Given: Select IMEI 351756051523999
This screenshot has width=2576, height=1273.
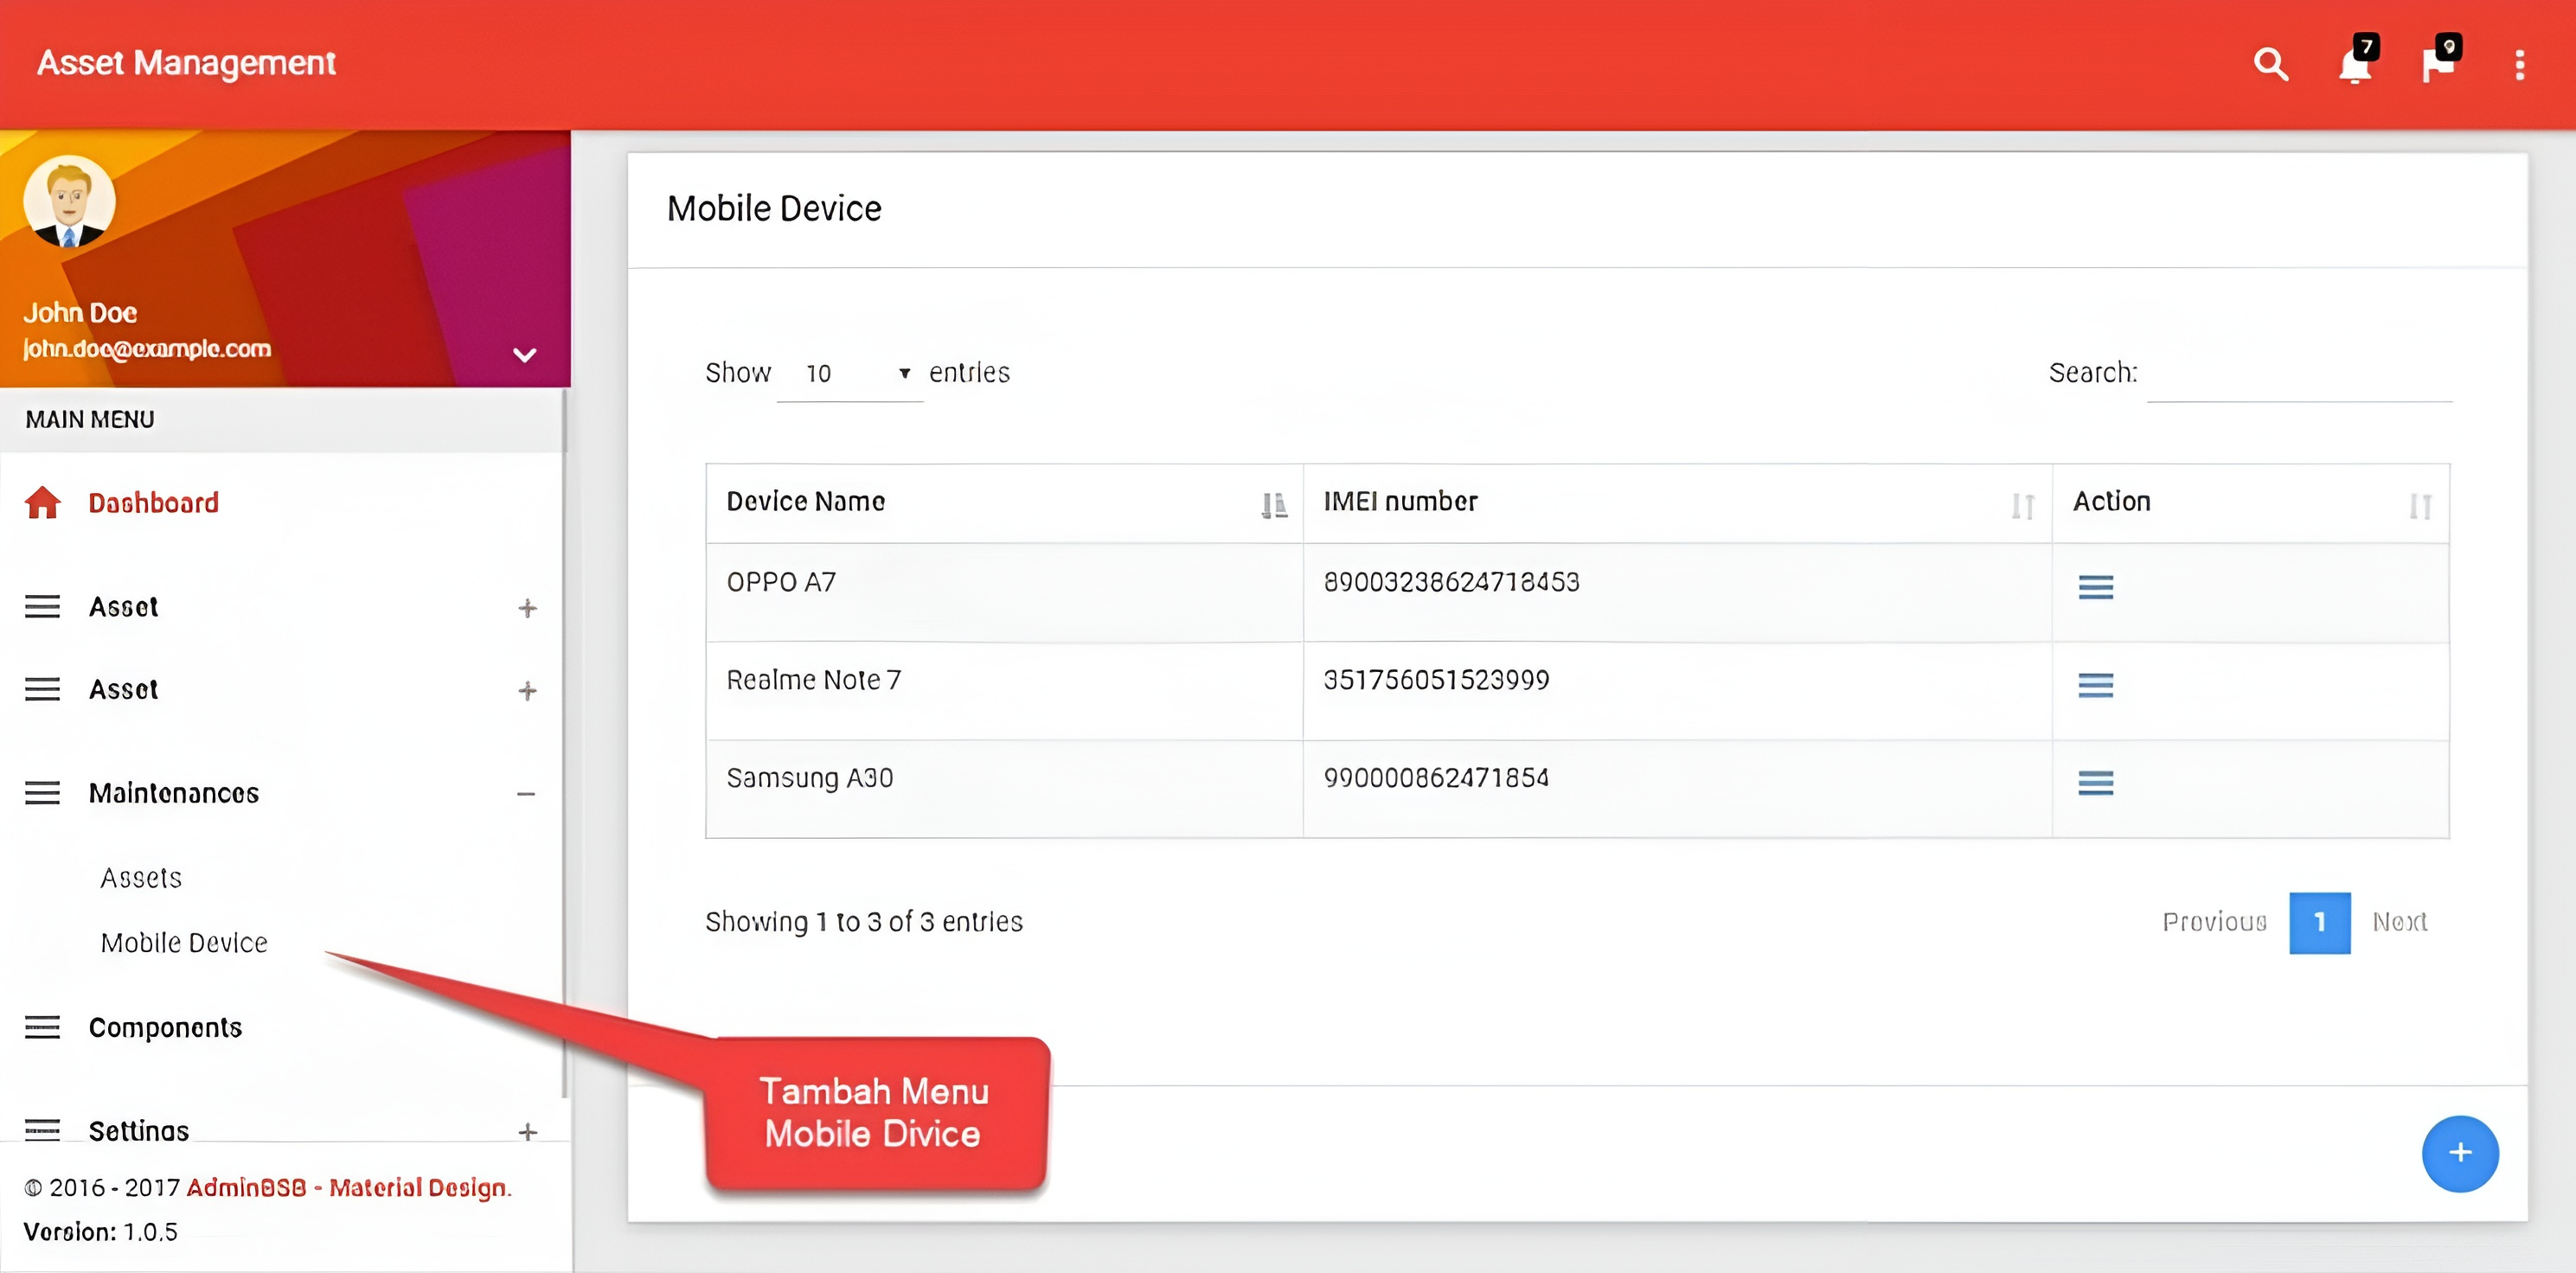Looking at the screenshot, I should [x=1436, y=680].
